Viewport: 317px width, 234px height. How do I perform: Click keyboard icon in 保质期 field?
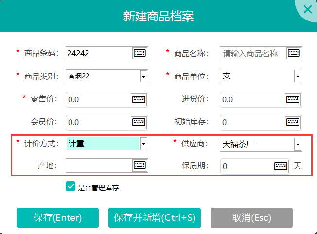pyautogui.click(x=281, y=166)
